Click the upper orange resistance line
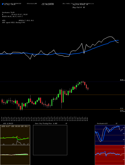Viewport: 125px width, 165px height. coord(62,95)
